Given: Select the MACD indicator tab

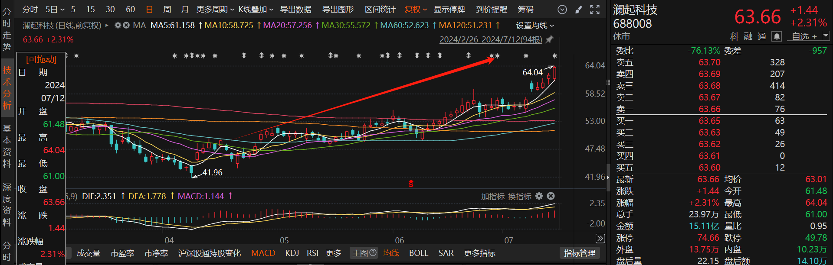Looking at the screenshot, I should coord(263,253).
